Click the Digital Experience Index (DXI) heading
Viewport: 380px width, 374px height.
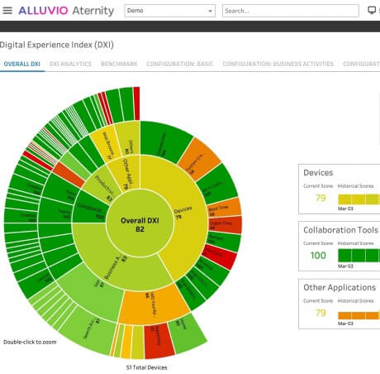(x=57, y=45)
